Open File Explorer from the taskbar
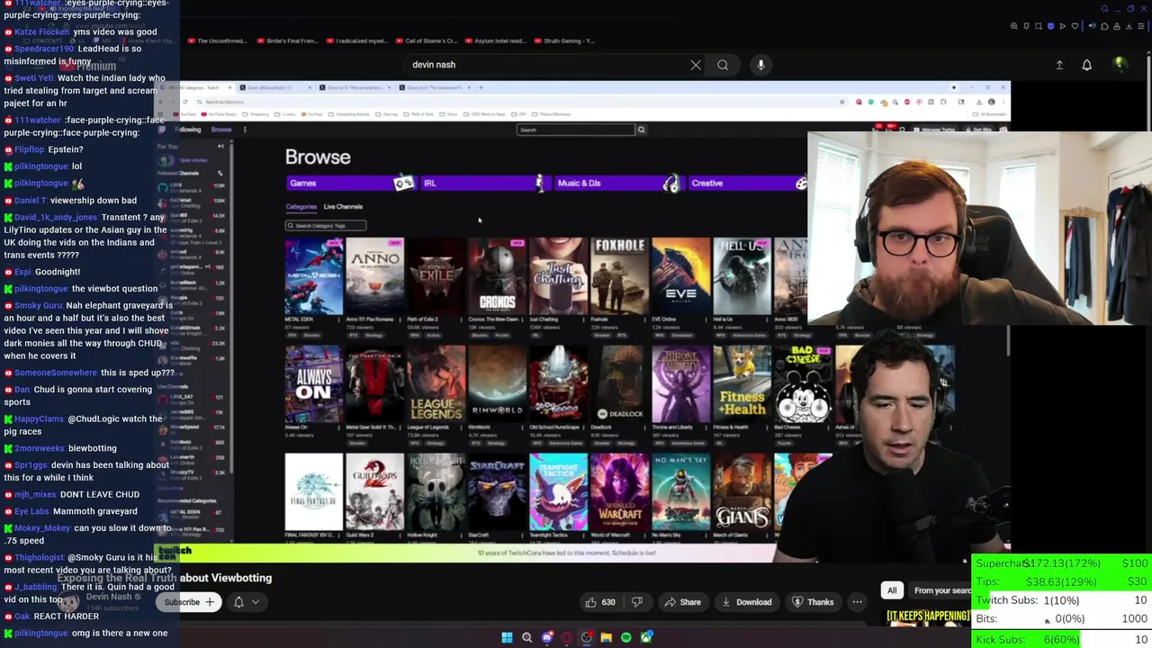The image size is (1152, 648). point(606,638)
